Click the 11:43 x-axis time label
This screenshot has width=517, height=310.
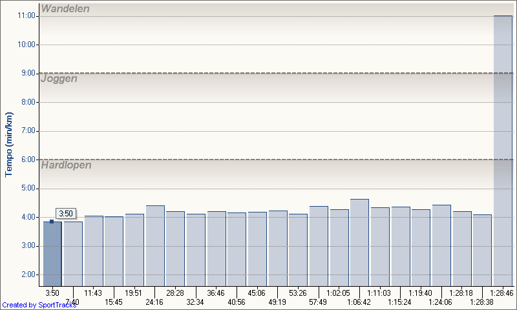[93, 293]
